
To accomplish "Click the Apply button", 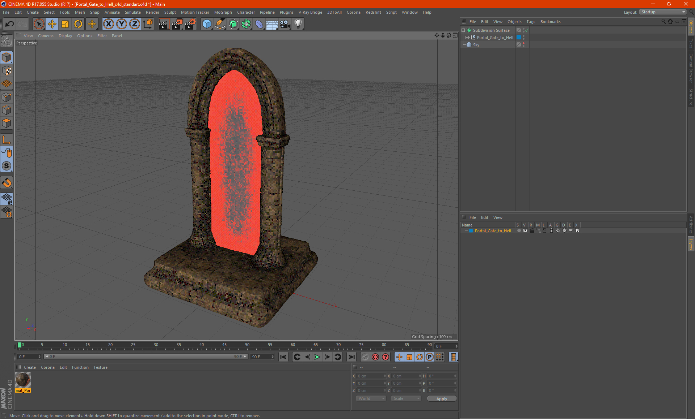I will 442,399.
